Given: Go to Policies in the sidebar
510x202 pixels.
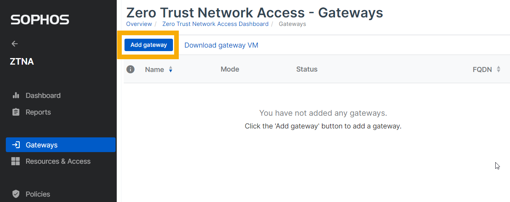Looking at the screenshot, I should click(x=38, y=194).
